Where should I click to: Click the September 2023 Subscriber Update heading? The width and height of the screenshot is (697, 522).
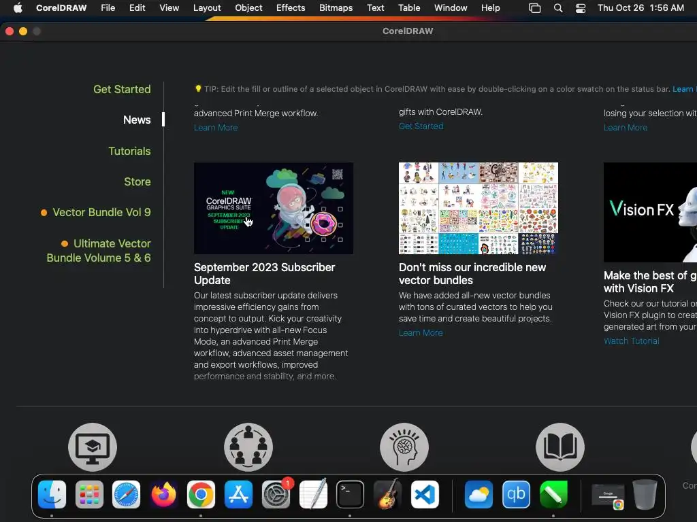click(x=265, y=274)
